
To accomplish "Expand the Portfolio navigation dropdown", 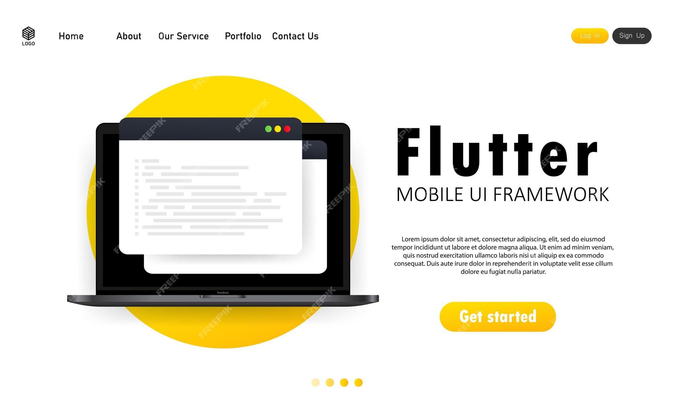I will click(243, 36).
